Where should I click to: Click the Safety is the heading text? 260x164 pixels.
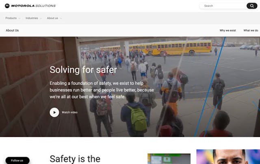pos(75,159)
